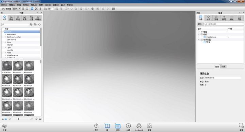
Task: Click the library search input field
Action: 15,25
